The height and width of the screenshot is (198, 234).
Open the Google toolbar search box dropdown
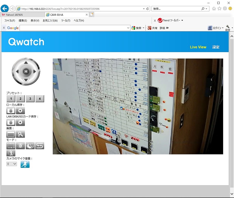(x=128, y=28)
